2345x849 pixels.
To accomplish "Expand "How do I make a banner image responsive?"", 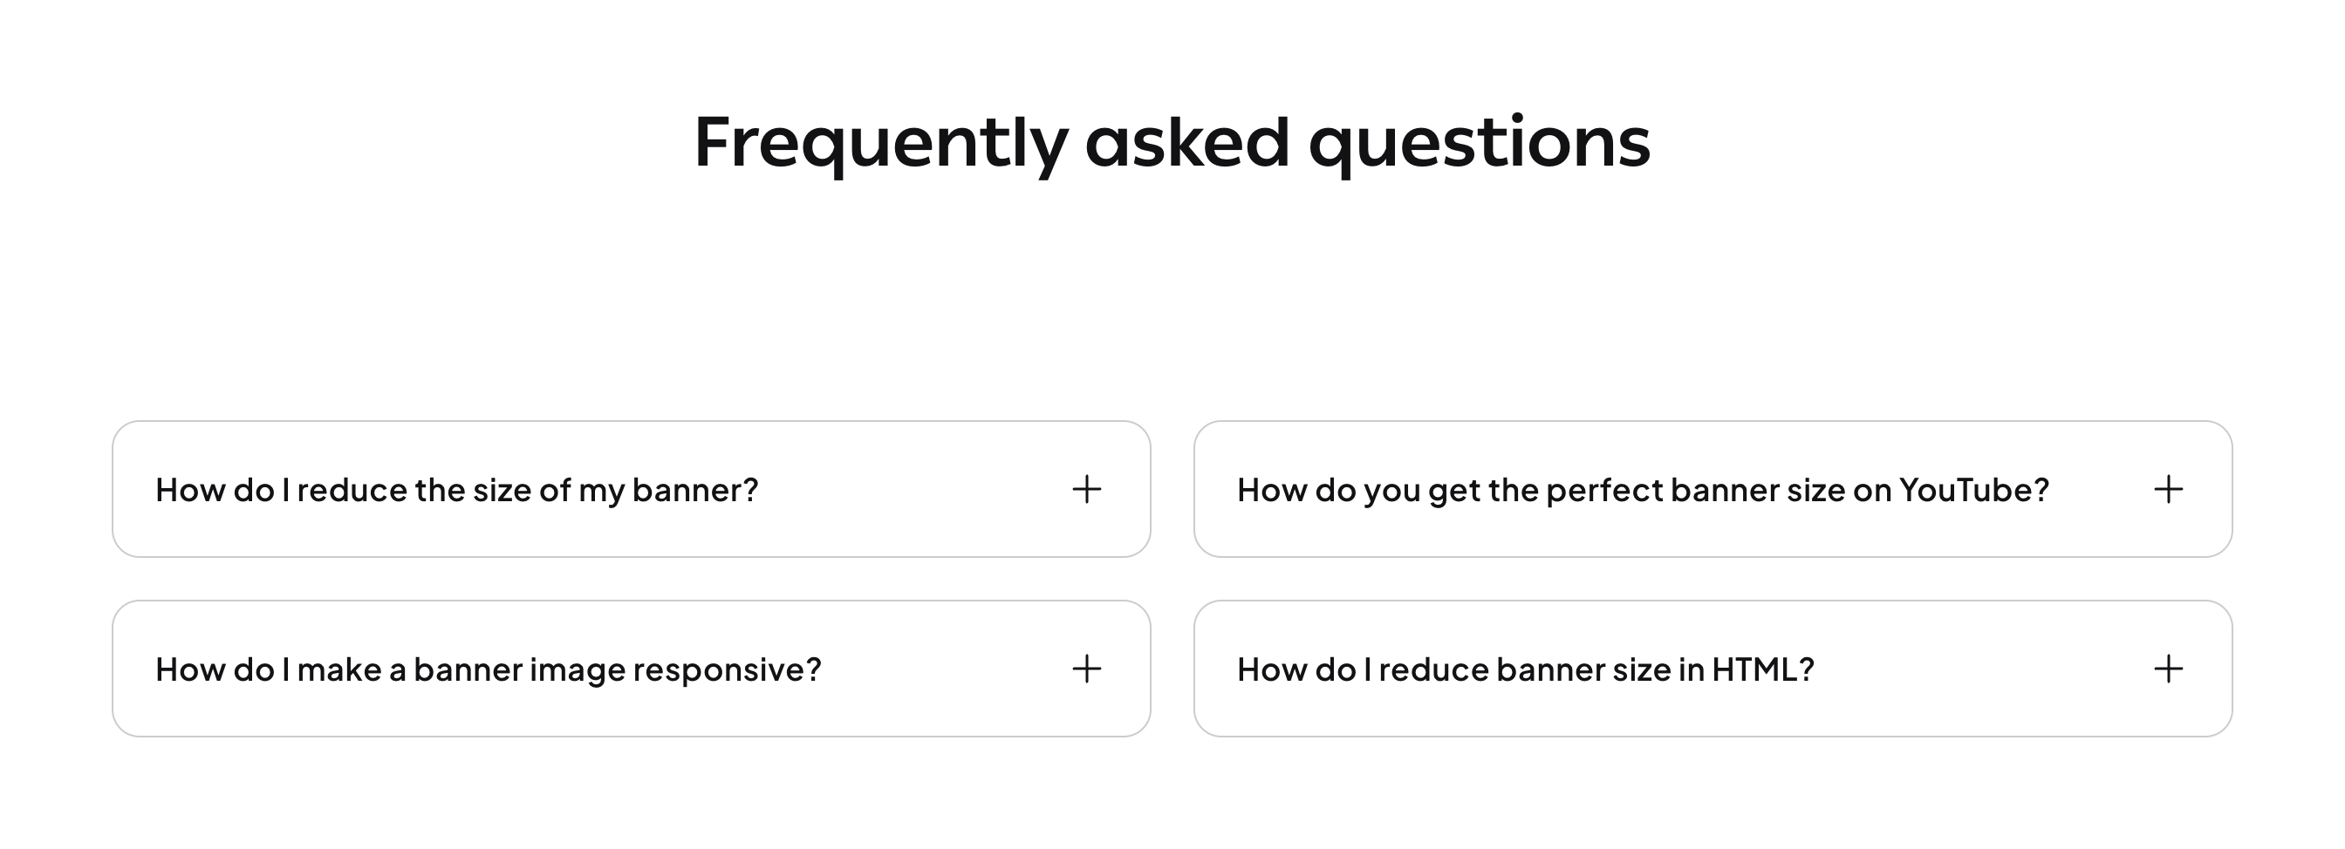I will click(630, 669).
